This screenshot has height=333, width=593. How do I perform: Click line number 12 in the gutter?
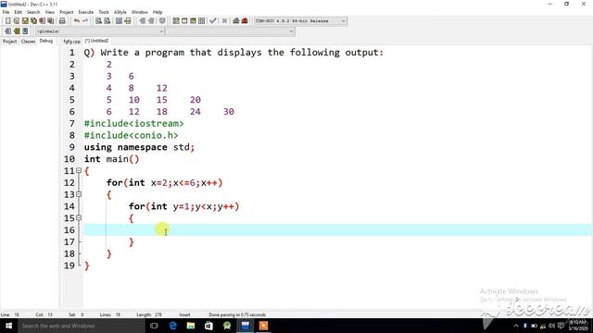pyautogui.click(x=69, y=183)
